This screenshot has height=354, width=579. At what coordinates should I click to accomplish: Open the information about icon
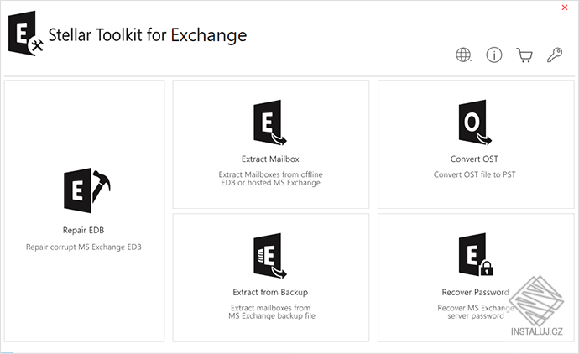point(494,55)
